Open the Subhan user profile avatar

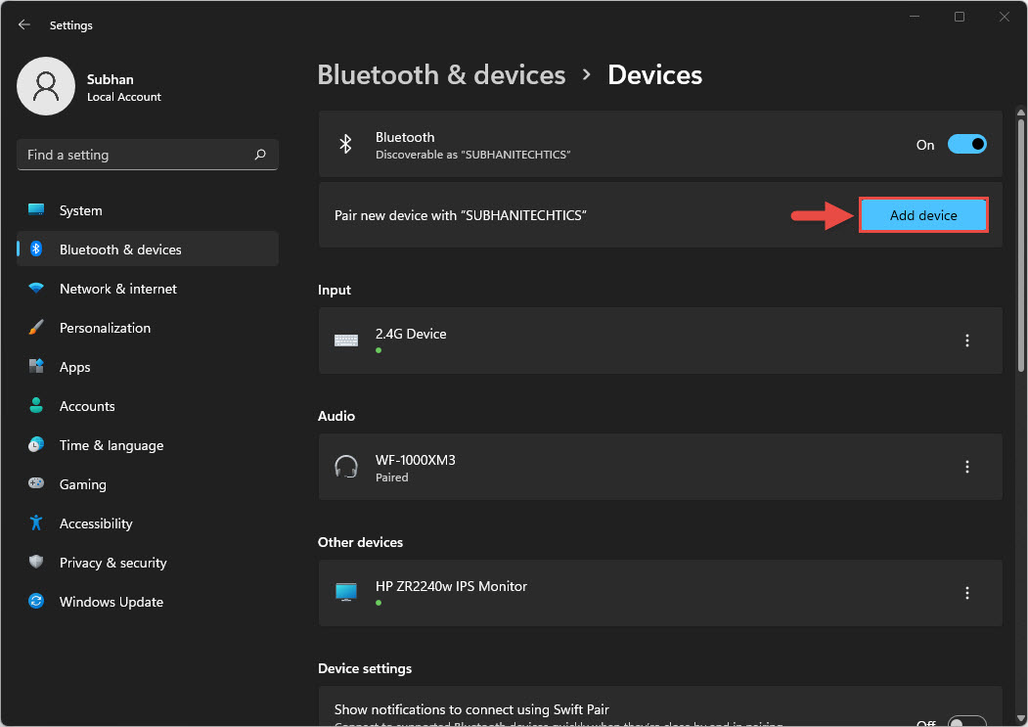pyautogui.click(x=46, y=86)
